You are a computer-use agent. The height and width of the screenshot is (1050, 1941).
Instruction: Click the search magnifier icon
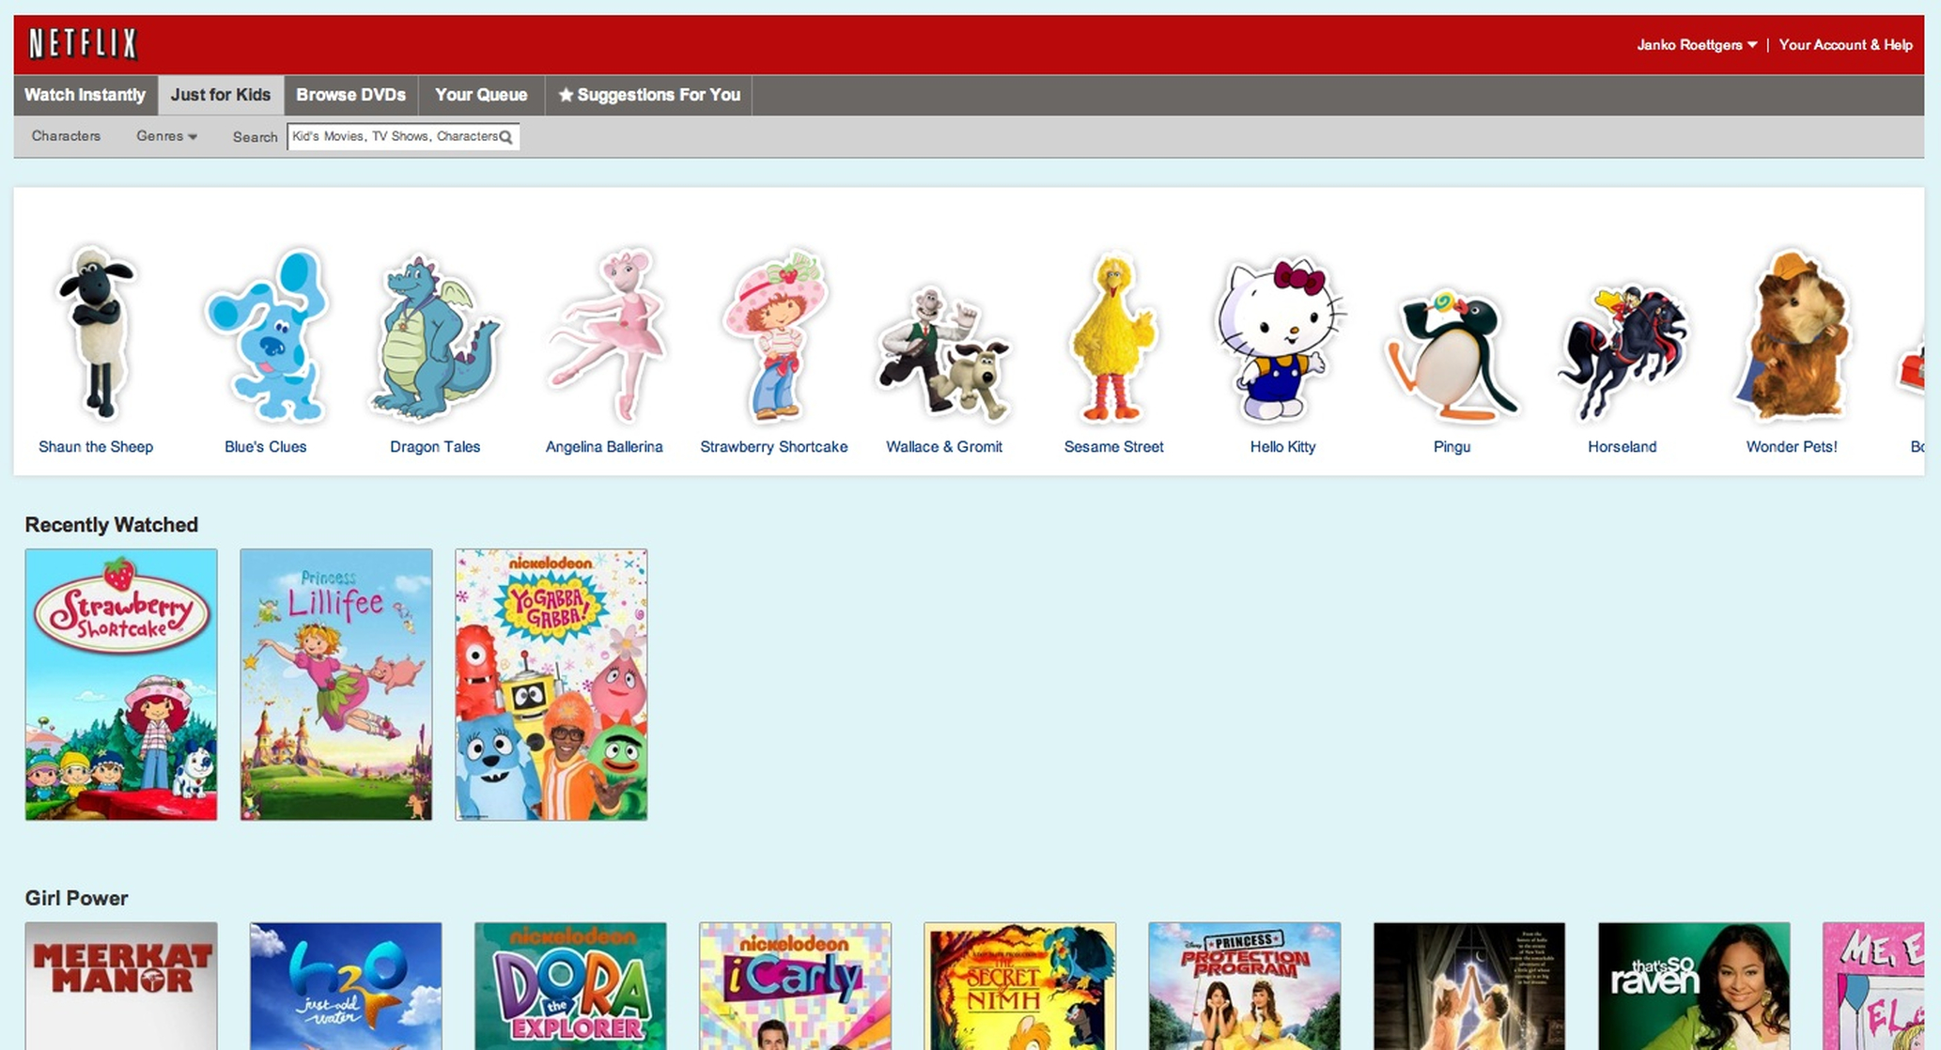(x=506, y=137)
